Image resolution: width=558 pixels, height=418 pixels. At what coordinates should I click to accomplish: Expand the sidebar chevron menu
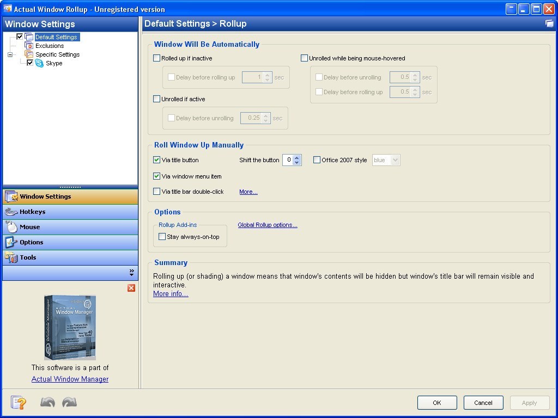tap(130, 273)
